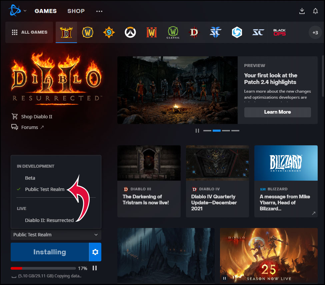The width and height of the screenshot is (325, 285).
Task: Select the Black Ops icon
Action: pyautogui.click(x=279, y=32)
